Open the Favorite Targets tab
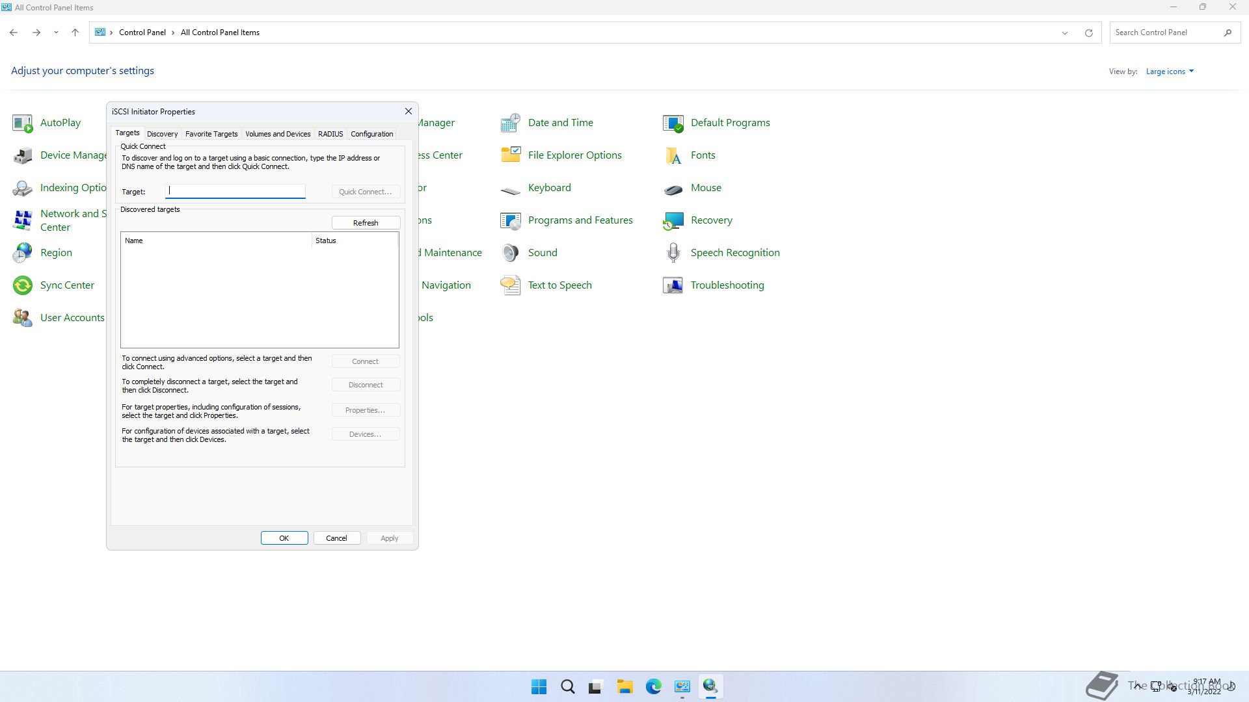Image resolution: width=1249 pixels, height=702 pixels. click(211, 134)
